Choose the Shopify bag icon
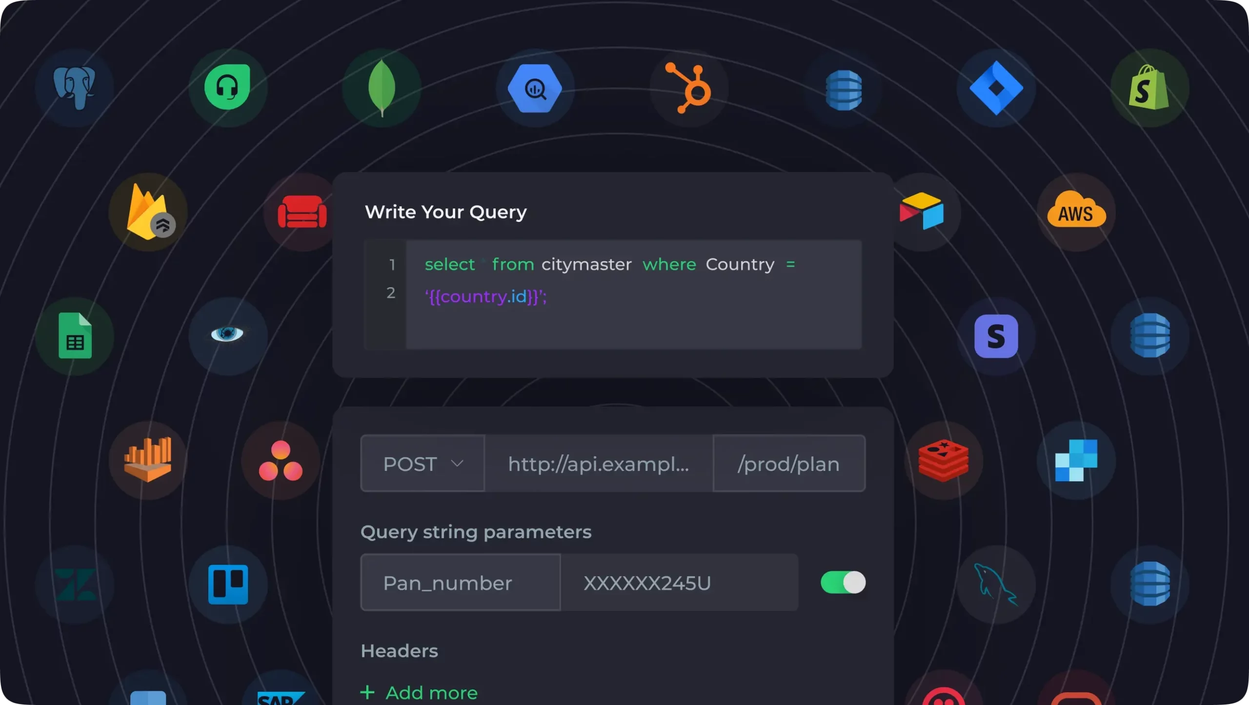 (x=1149, y=88)
